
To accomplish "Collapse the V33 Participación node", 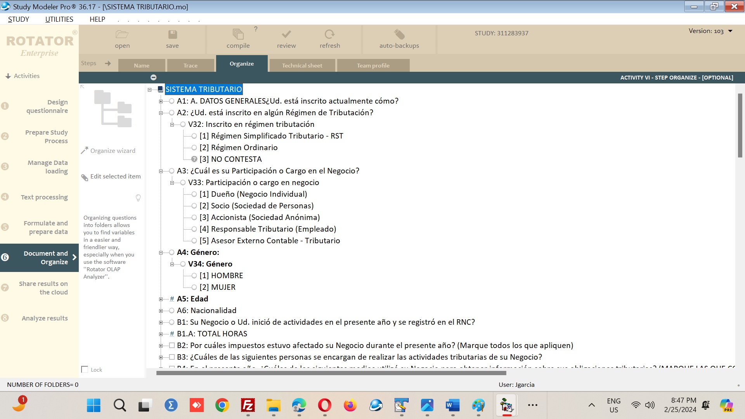I will (x=172, y=183).
